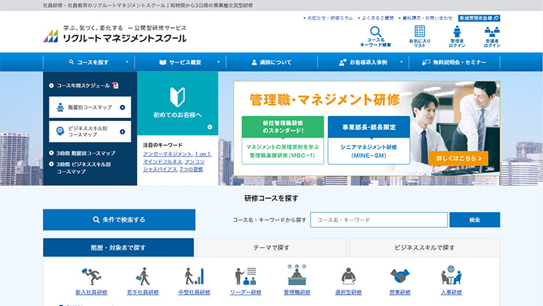The image size is (543, 306).
Task: Switch to the 階層・対象者で探す tab
Action: click(x=118, y=248)
